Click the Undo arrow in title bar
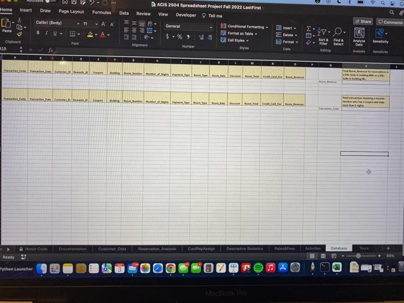Viewport: 404px width, 303px height. [x=92, y=2]
